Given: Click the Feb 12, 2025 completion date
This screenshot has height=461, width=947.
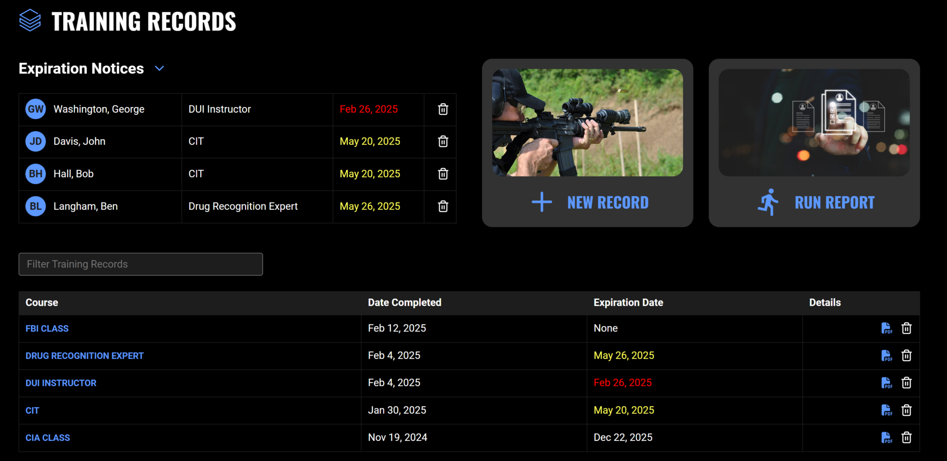Looking at the screenshot, I should (397, 329).
